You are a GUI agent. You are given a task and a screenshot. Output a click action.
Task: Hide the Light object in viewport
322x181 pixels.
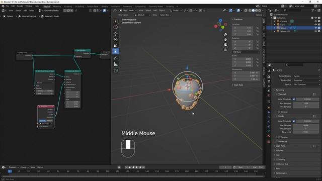pyautogui.click(x=315, y=25)
